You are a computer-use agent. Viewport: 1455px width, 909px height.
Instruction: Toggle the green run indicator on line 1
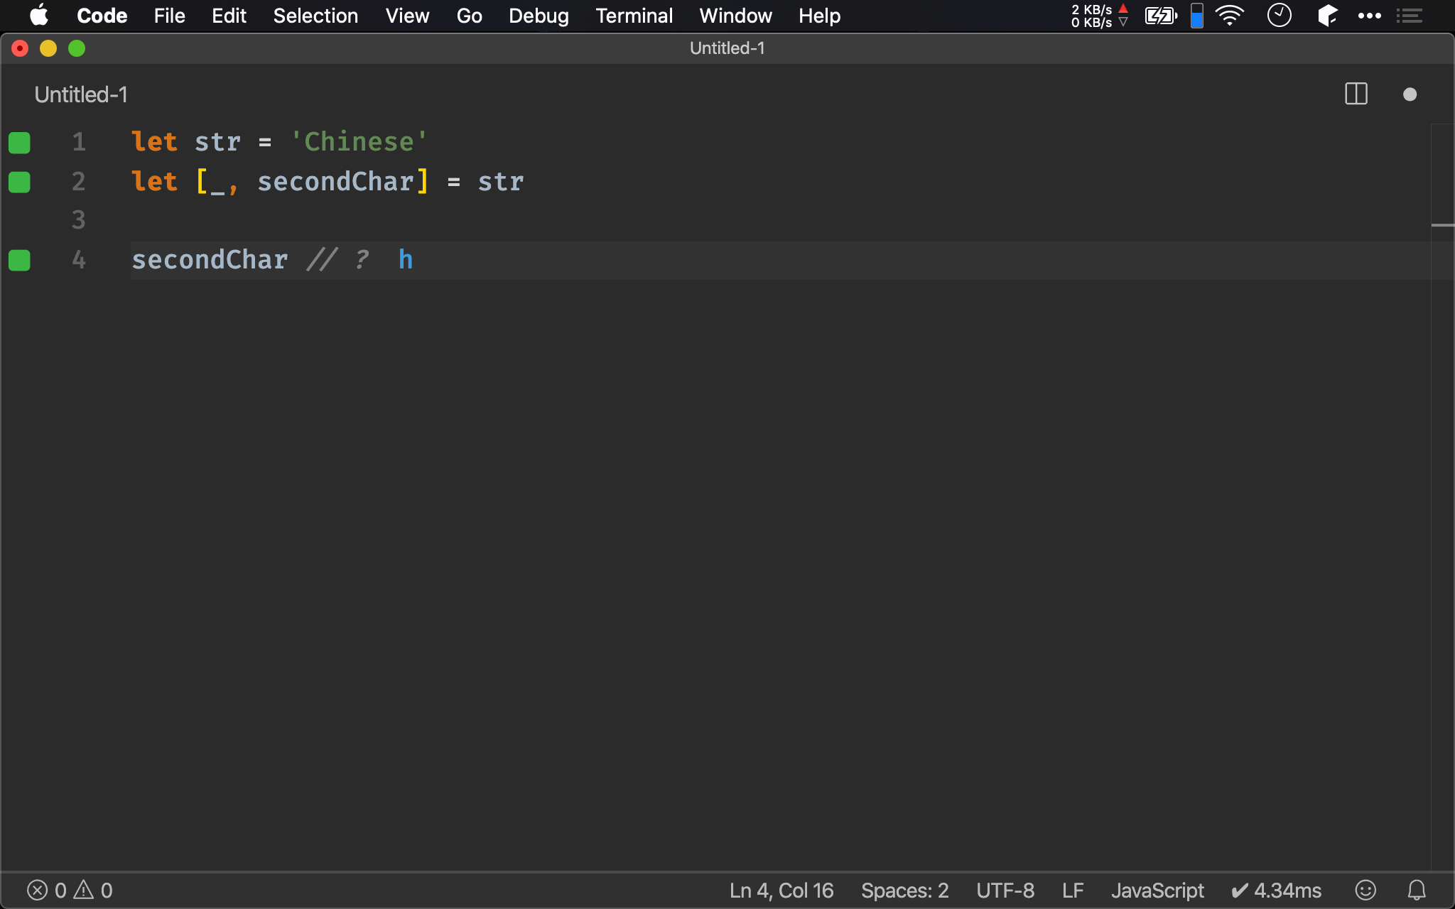[19, 143]
